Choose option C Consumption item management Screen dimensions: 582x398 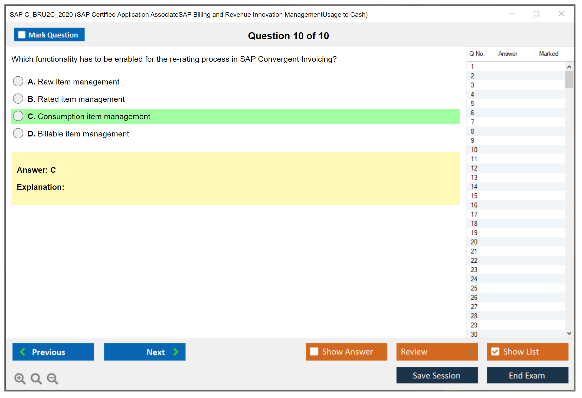18,116
